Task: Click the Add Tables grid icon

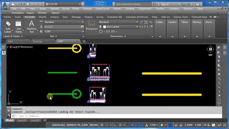Action: coord(18,24)
